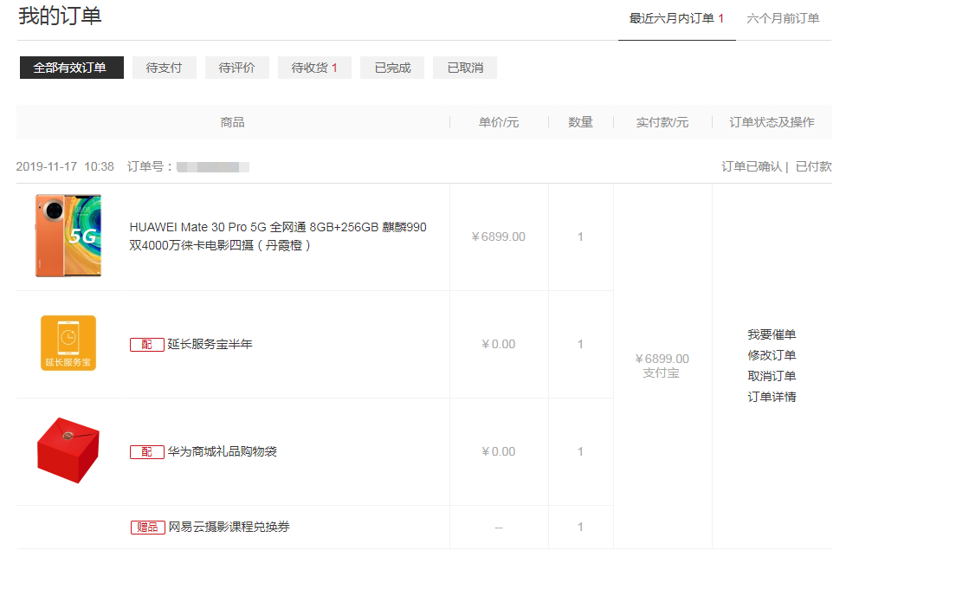The height and width of the screenshot is (596, 956).
Task: Click the 订单已确认 status text
Action: pyautogui.click(x=751, y=166)
